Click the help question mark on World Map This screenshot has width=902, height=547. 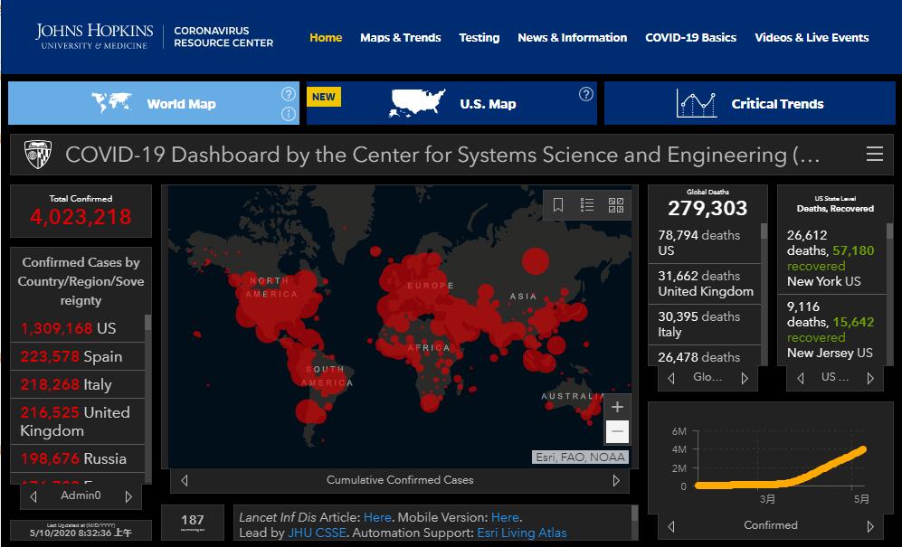(288, 94)
